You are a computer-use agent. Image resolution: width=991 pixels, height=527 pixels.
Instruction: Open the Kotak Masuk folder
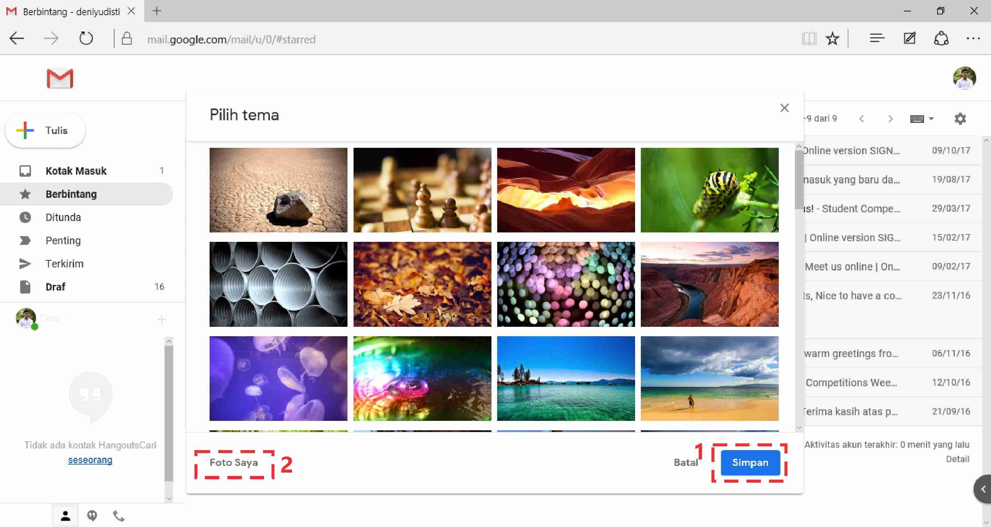pyautogui.click(x=76, y=171)
